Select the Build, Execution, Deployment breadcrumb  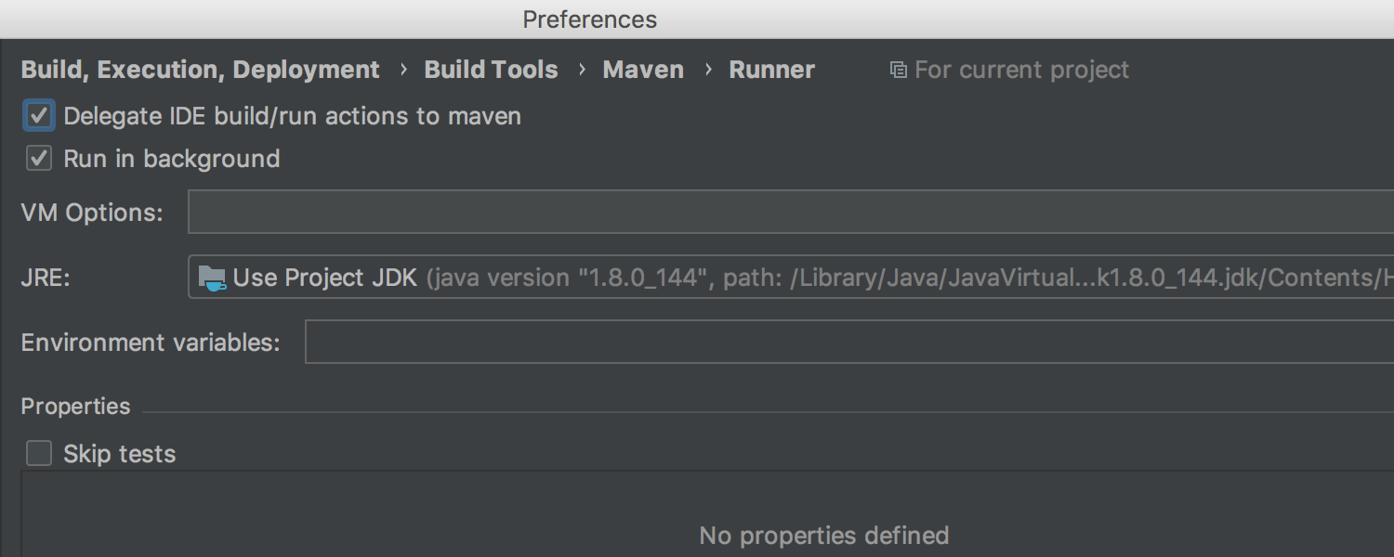200,70
